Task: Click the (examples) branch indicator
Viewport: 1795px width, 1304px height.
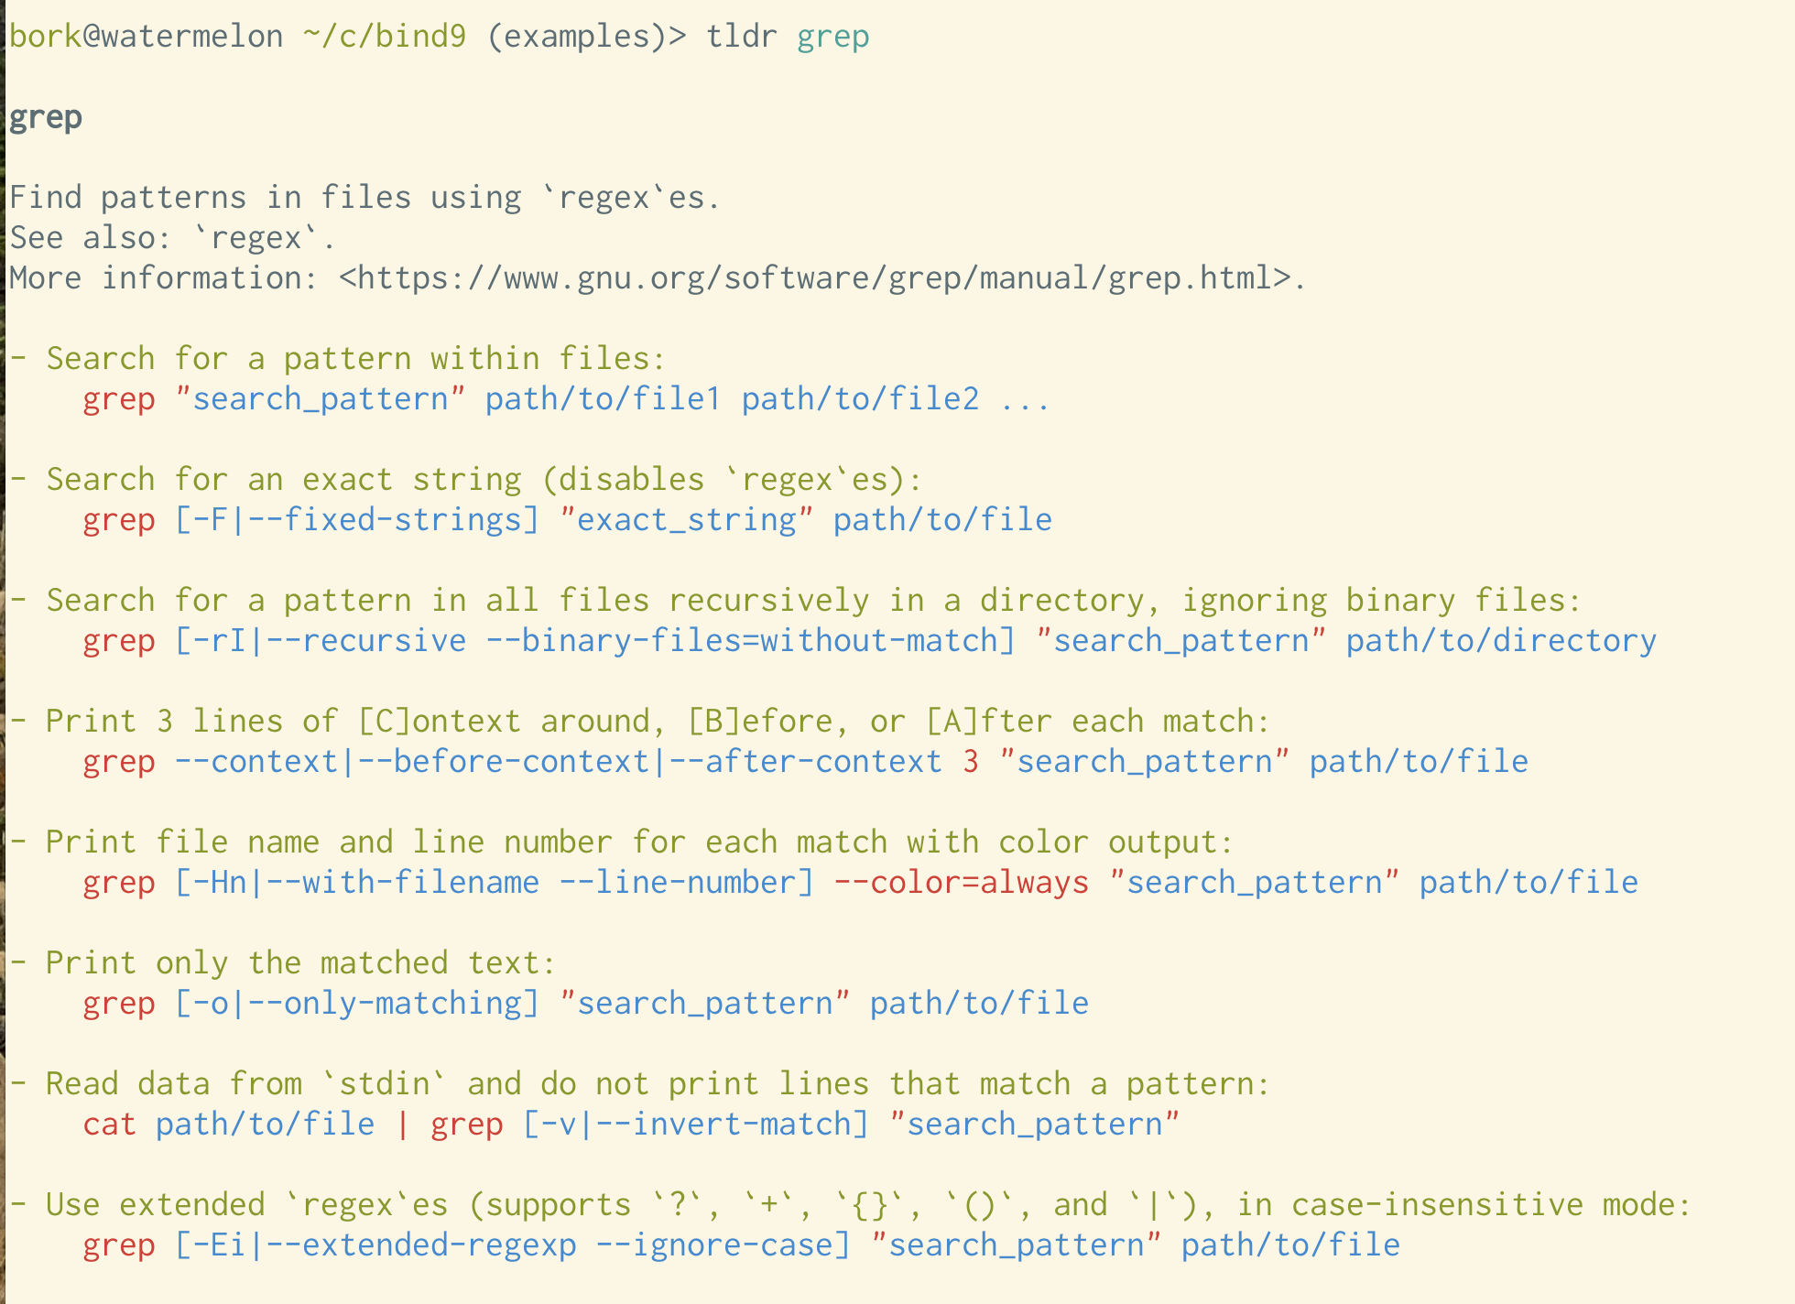Action: [x=578, y=36]
